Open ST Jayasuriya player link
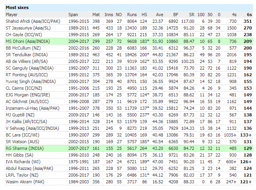This screenshot has height=190, width=256. pos(28,28)
